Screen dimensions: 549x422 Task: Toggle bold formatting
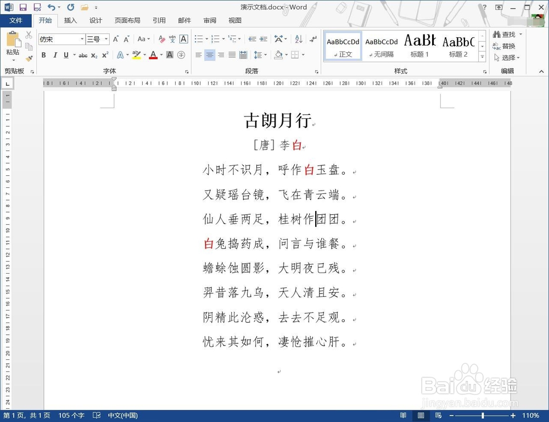click(x=43, y=55)
